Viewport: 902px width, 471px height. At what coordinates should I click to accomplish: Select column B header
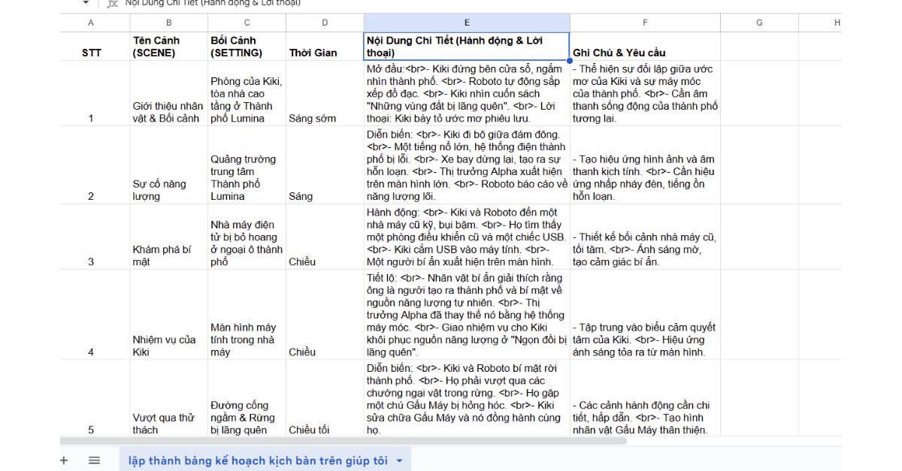[x=168, y=23]
